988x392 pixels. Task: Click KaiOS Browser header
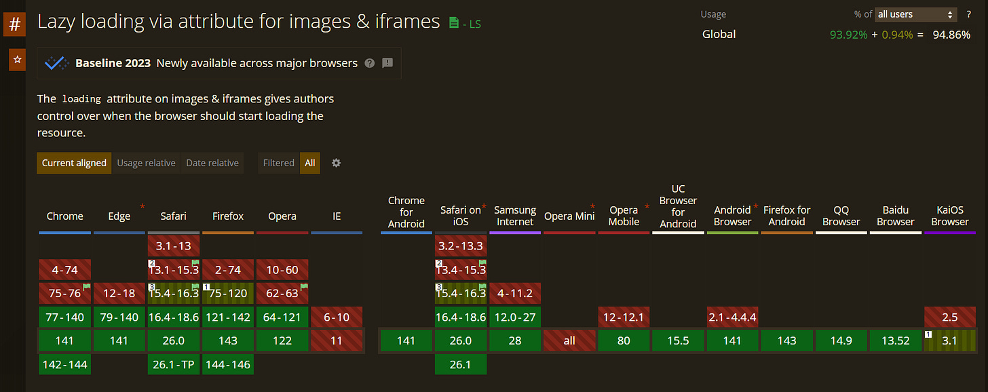click(949, 216)
